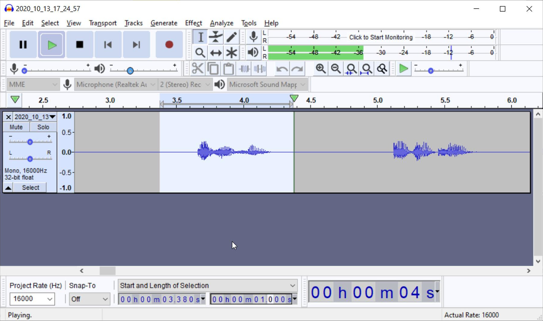Open the MME audio host dropdown
Viewport: 543px width, 321px height.
[33, 84]
